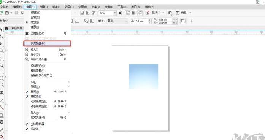The height and width of the screenshot is (140, 265).
Task: Select the Zoom tool in toolbox
Action: pos(2,51)
